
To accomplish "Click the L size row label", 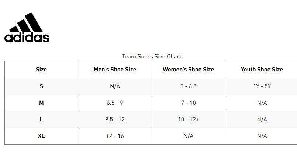I will (41, 120).
